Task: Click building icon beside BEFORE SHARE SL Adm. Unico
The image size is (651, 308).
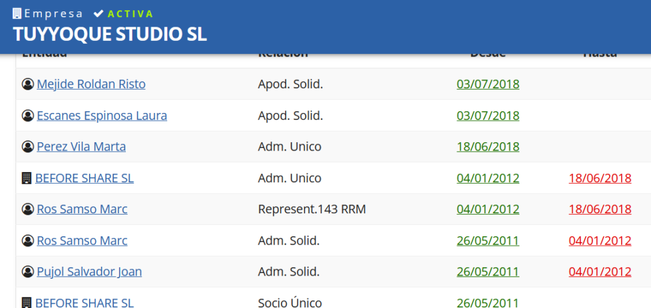Action: tap(27, 178)
